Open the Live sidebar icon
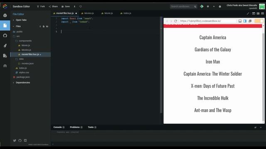The image size is (266, 149). [x=5, y=66]
